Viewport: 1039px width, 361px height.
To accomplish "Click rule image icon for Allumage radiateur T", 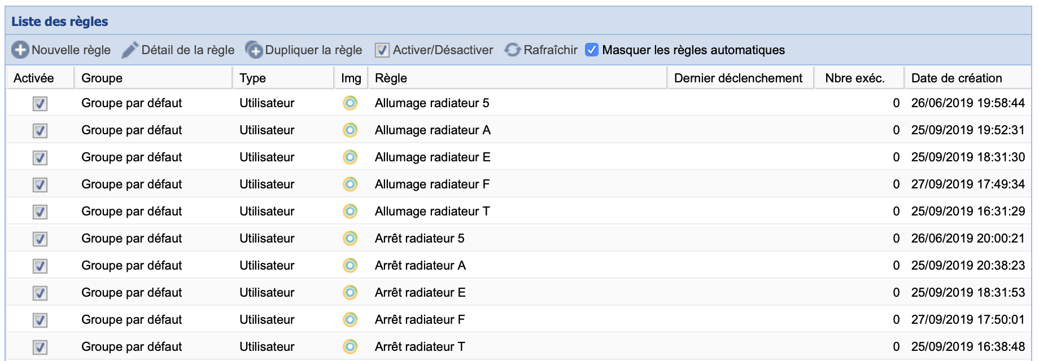I will (x=350, y=211).
